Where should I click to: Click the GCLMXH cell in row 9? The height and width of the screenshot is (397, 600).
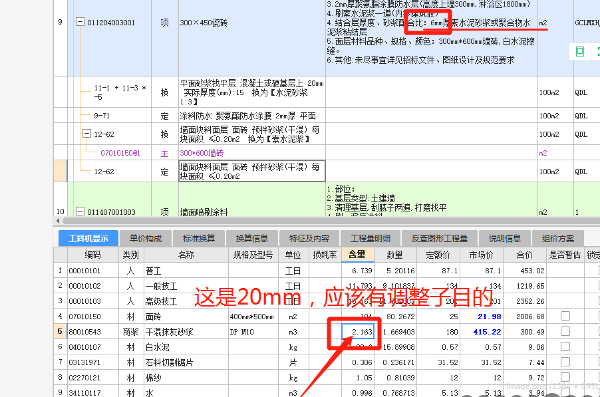pos(587,23)
